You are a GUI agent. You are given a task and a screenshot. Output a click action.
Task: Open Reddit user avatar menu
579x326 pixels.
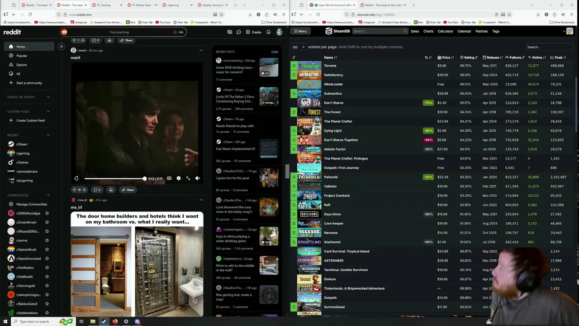(280, 32)
